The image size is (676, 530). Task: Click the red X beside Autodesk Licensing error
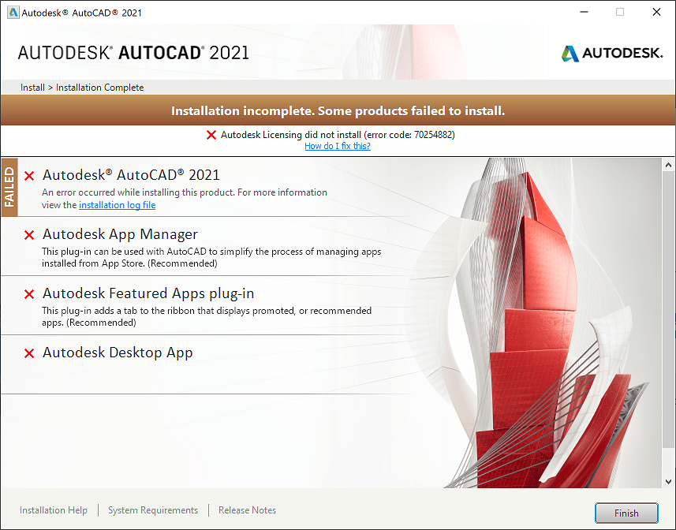click(211, 135)
